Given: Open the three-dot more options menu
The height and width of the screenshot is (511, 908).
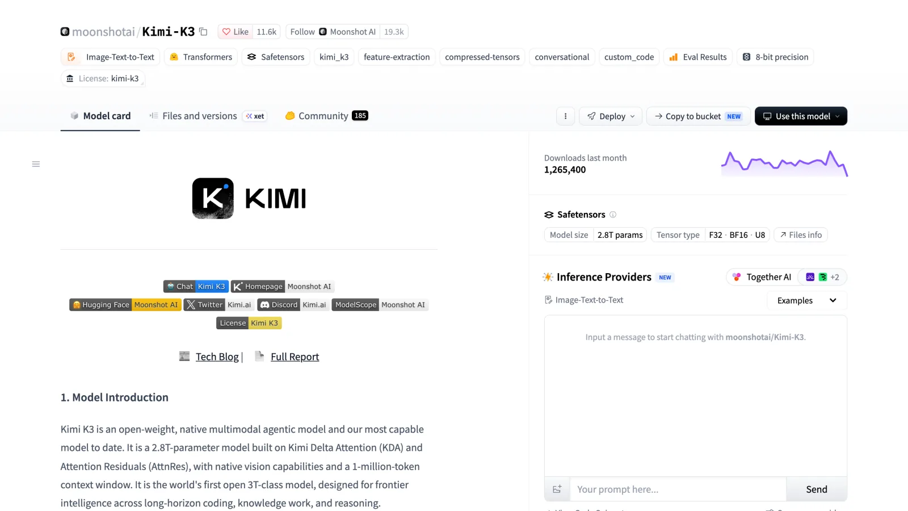Looking at the screenshot, I should [x=565, y=116].
